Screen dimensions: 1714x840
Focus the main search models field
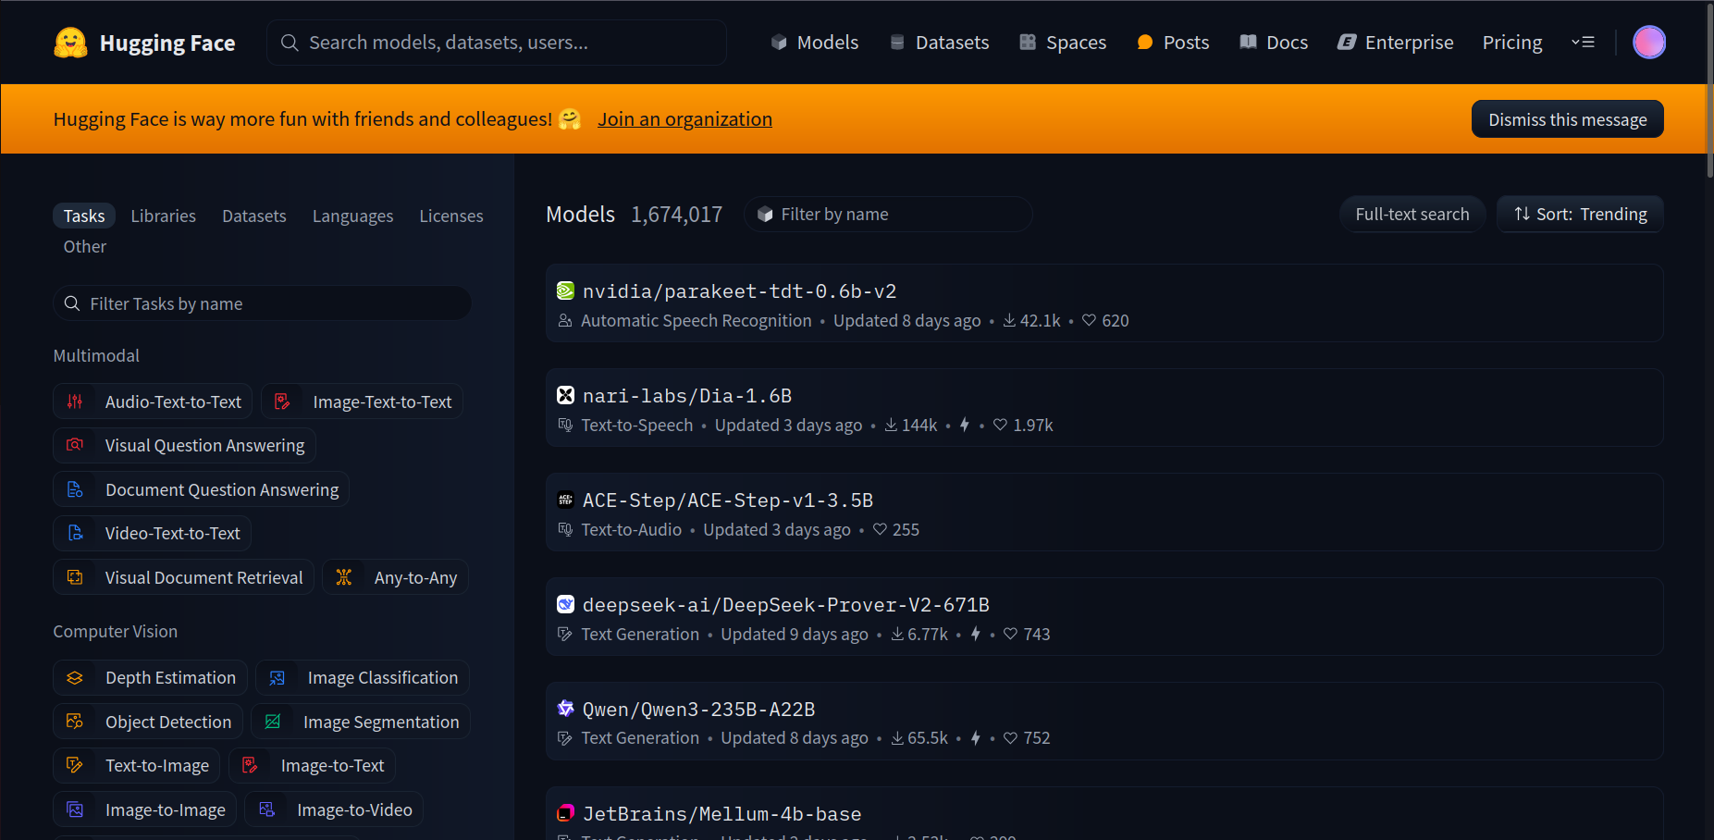click(x=497, y=43)
